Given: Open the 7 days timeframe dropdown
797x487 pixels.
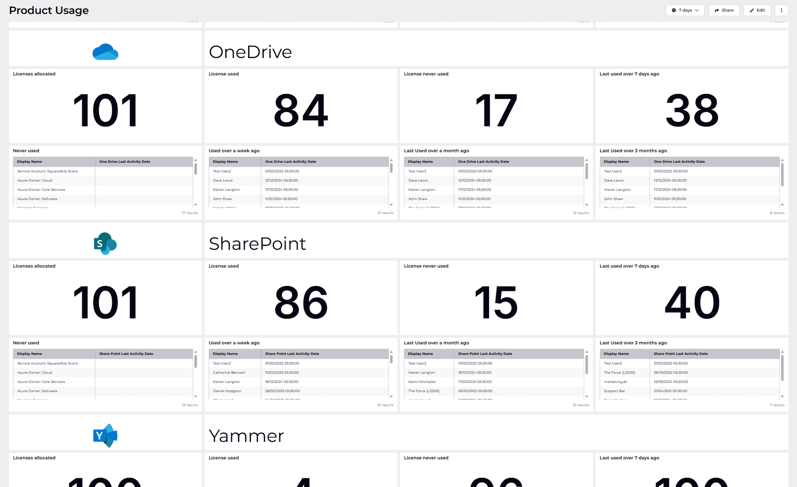Looking at the screenshot, I should (x=685, y=10).
